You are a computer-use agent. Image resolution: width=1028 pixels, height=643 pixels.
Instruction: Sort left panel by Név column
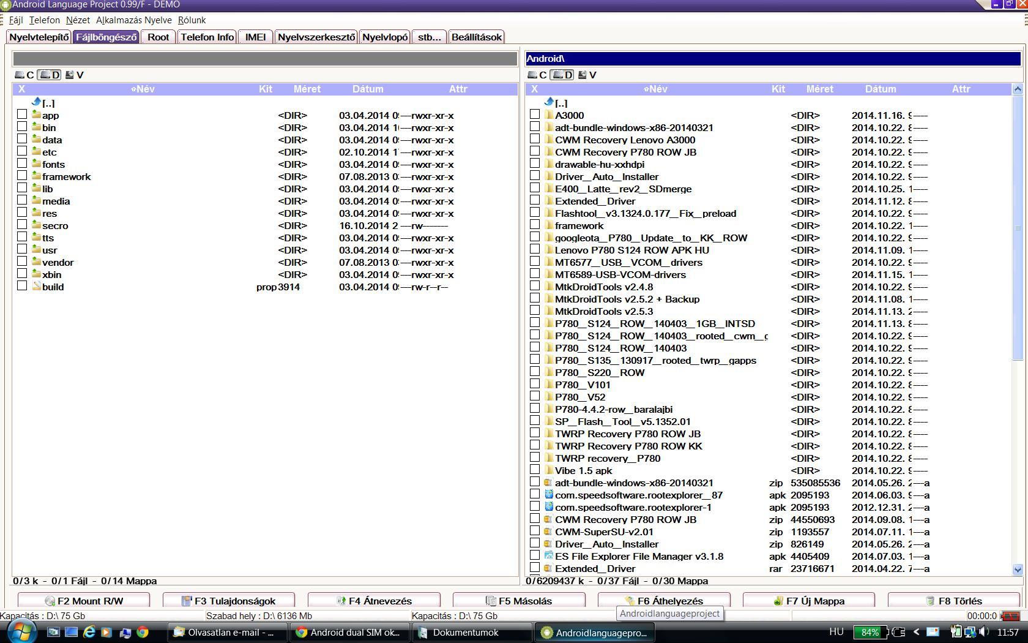pyautogui.click(x=143, y=89)
